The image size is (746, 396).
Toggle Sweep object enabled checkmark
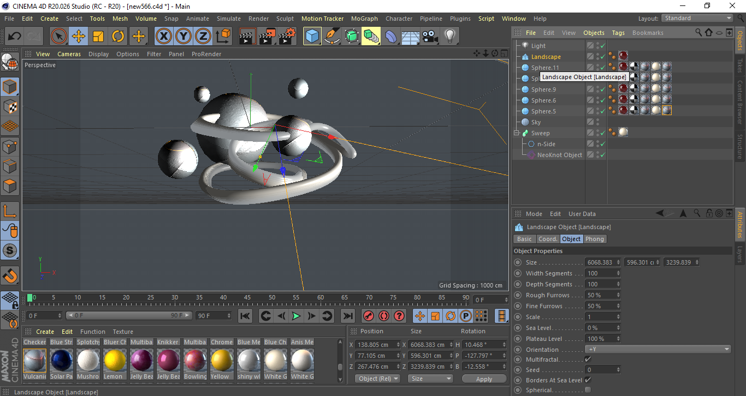pyautogui.click(x=602, y=133)
